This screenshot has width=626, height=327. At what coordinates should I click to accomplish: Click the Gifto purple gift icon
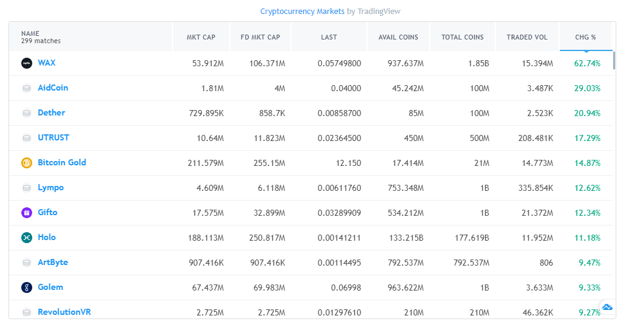[x=26, y=213]
